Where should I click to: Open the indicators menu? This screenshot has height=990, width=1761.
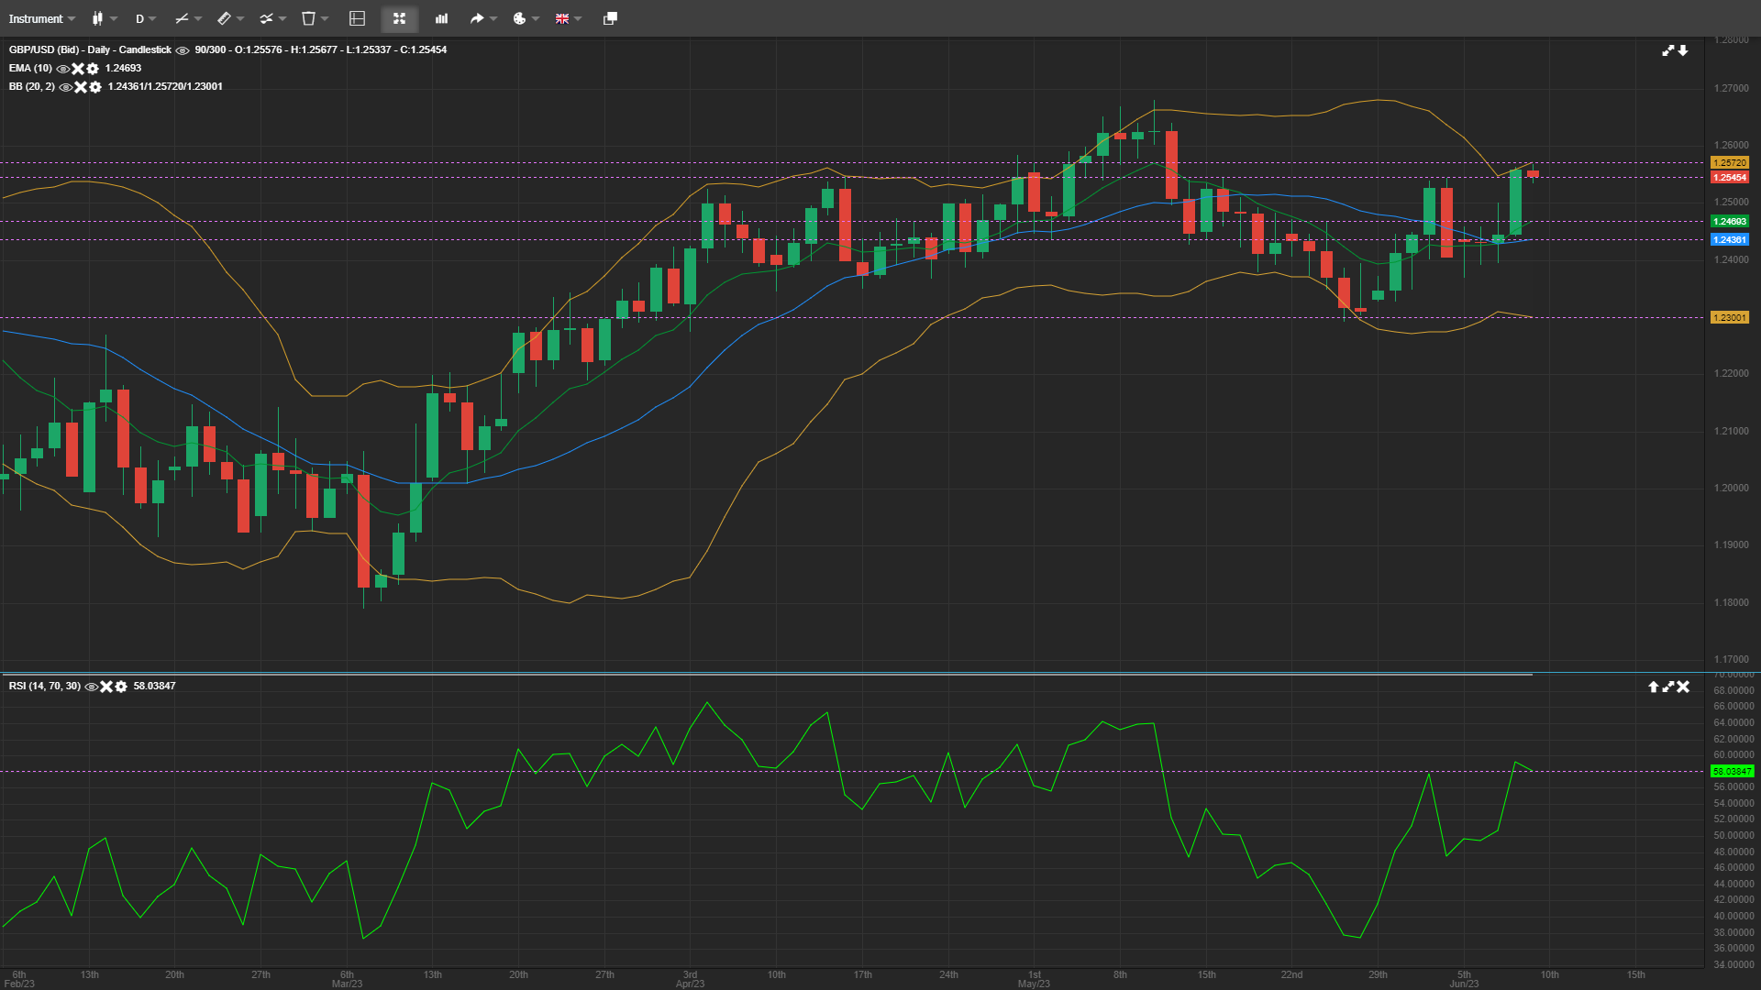pos(267,18)
